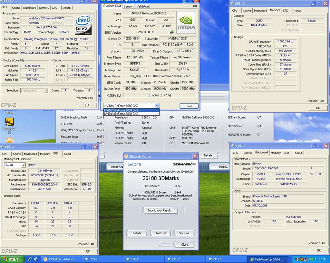Close the 3DMark Score dialog with X

coord(195,156)
